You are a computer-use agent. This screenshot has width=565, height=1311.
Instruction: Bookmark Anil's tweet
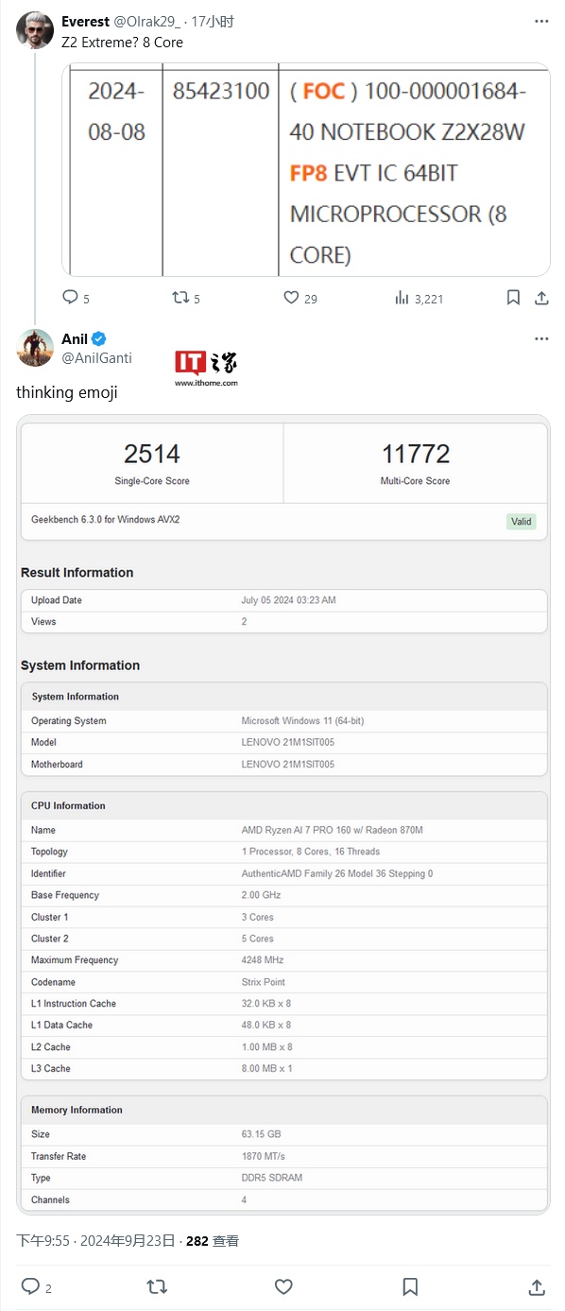point(410,1286)
